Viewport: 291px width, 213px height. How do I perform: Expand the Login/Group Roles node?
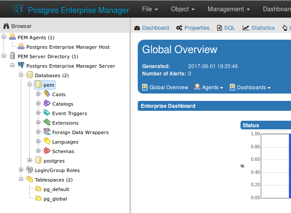pyautogui.click(x=21, y=169)
